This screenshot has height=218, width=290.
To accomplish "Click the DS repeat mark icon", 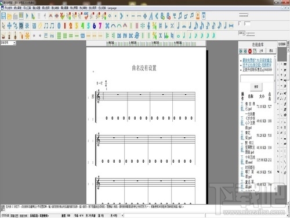I will click(119, 35).
